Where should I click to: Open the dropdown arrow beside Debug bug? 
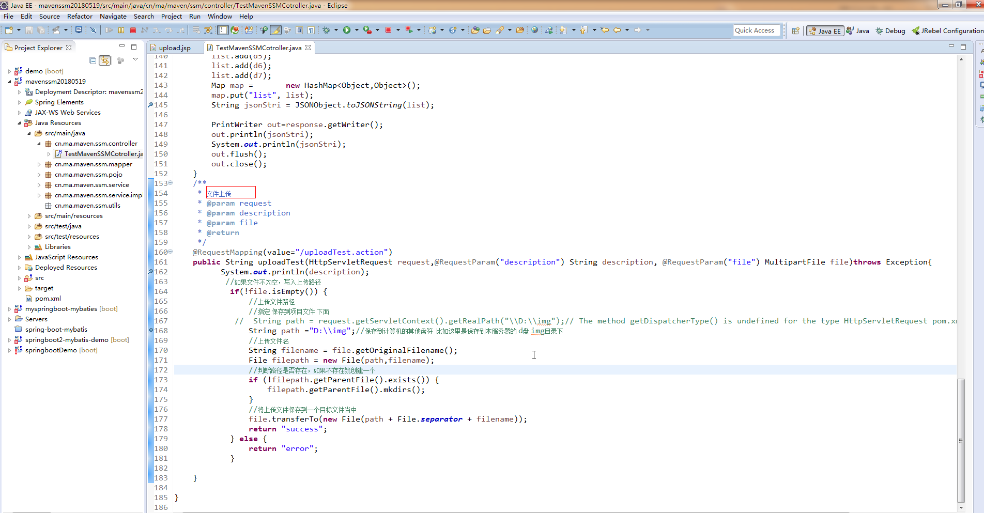pos(336,30)
